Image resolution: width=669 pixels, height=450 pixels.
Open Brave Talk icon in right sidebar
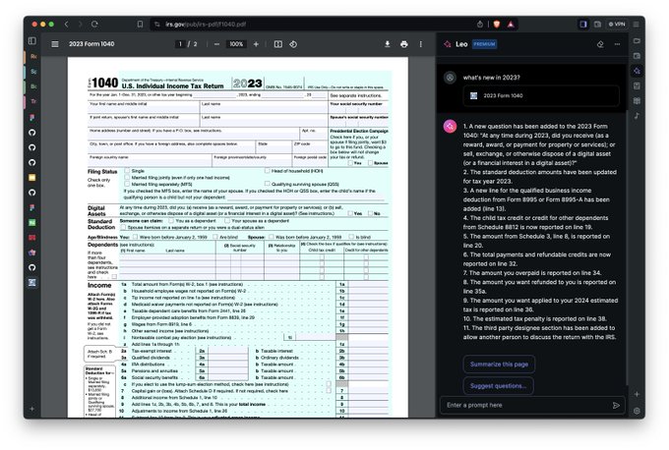coord(637,41)
